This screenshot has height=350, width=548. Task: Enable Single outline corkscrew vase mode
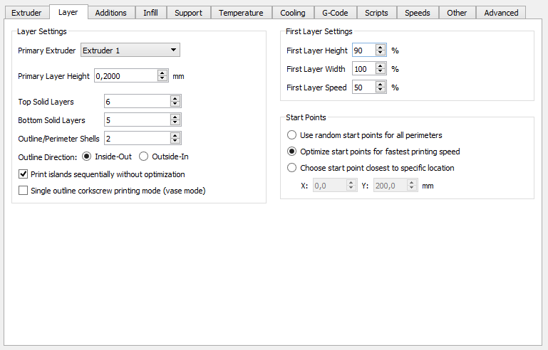[x=24, y=191]
